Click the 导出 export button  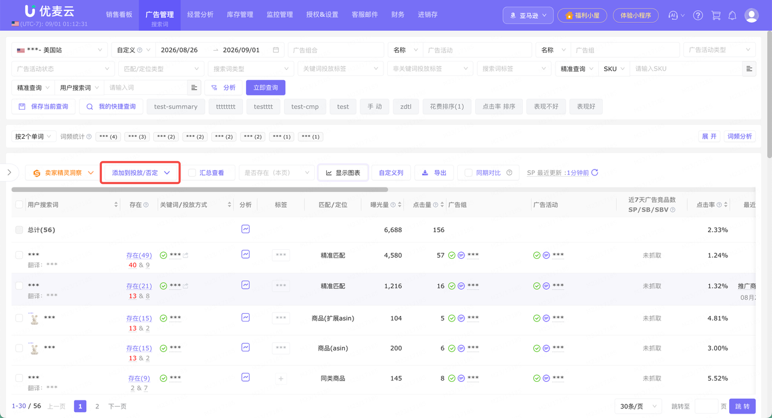tap(434, 173)
